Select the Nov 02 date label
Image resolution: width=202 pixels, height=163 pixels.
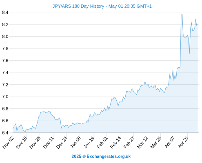(8, 142)
